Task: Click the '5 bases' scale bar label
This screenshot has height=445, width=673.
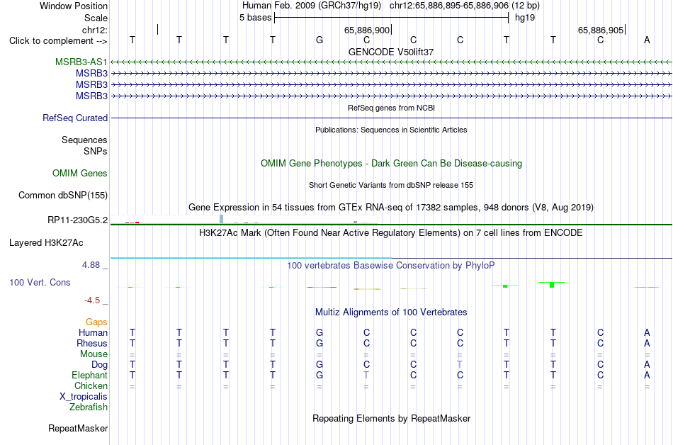Action: 255,18
